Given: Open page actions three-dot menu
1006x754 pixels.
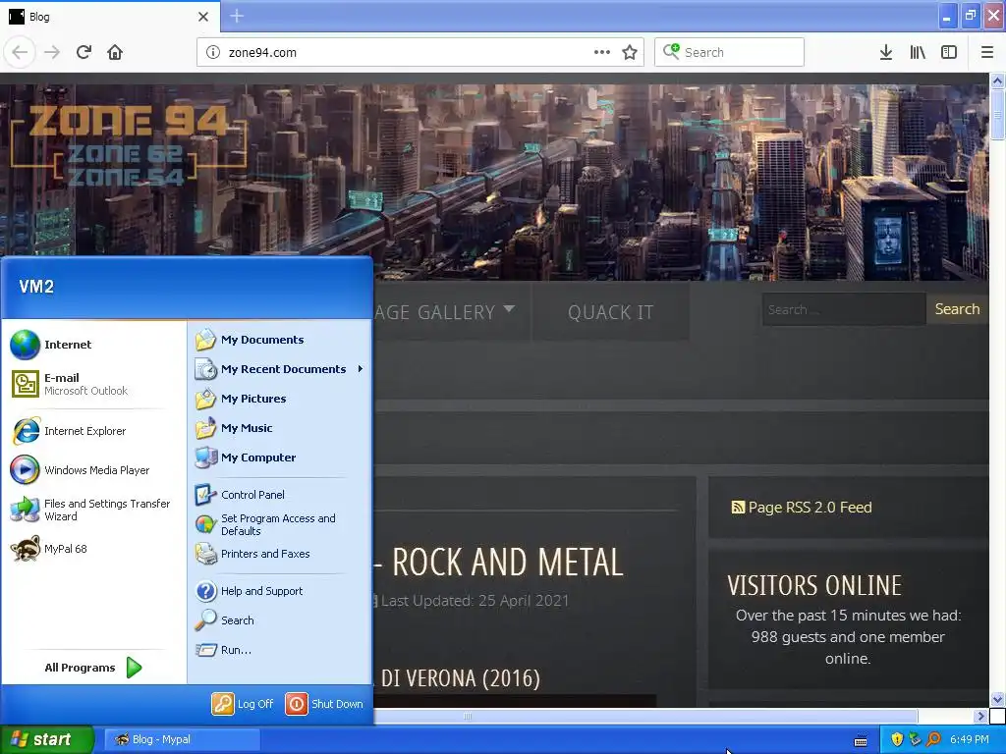Looking at the screenshot, I should [602, 52].
